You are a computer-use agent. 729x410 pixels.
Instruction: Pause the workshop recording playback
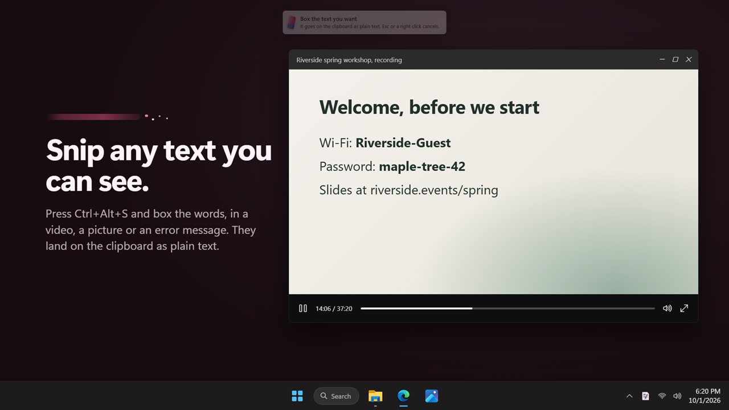tap(303, 308)
